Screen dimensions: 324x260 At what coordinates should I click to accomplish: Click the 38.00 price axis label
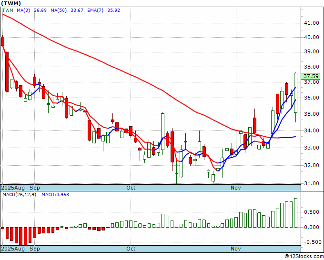(x=312, y=67)
